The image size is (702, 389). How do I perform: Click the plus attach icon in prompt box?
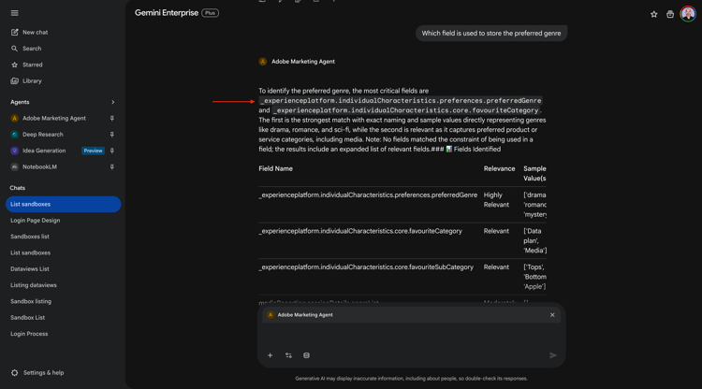271,355
